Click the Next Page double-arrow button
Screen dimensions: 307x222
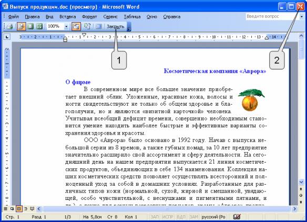point(301,202)
